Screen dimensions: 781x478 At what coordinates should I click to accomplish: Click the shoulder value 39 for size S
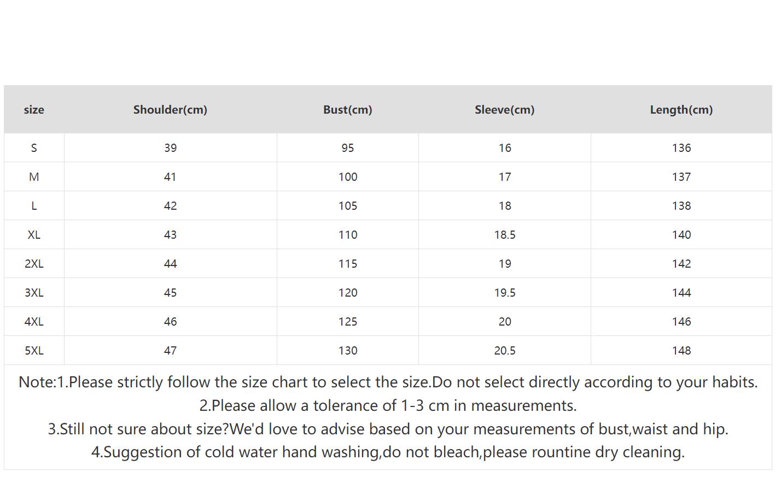(x=170, y=148)
